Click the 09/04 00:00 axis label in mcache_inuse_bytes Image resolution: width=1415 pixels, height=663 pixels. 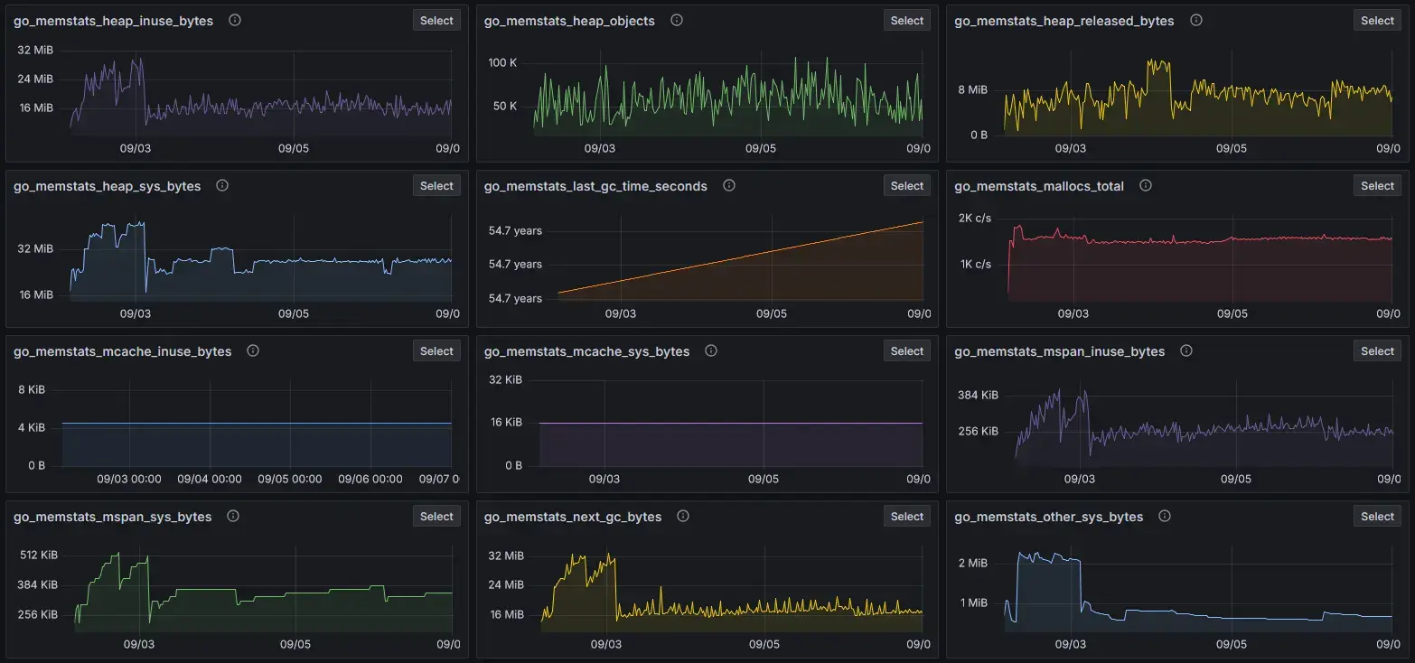[x=210, y=479]
